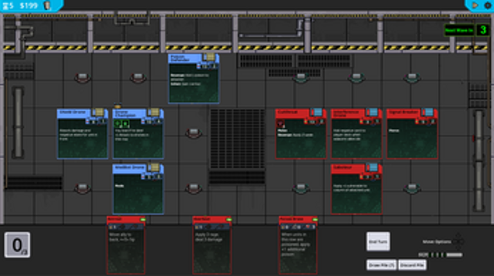Screen dimensions: 494x276
Task: Click the play arrow icon beside settings gear
Action: tap(475, 5)
